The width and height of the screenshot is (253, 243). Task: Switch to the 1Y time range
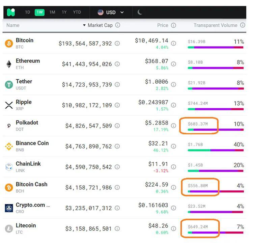click(x=64, y=12)
